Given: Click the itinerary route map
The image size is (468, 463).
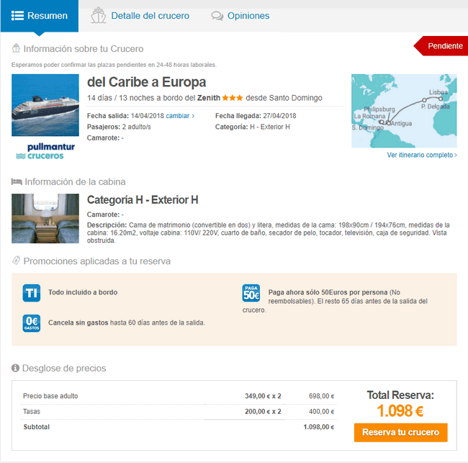Looking at the screenshot, I should (x=404, y=111).
